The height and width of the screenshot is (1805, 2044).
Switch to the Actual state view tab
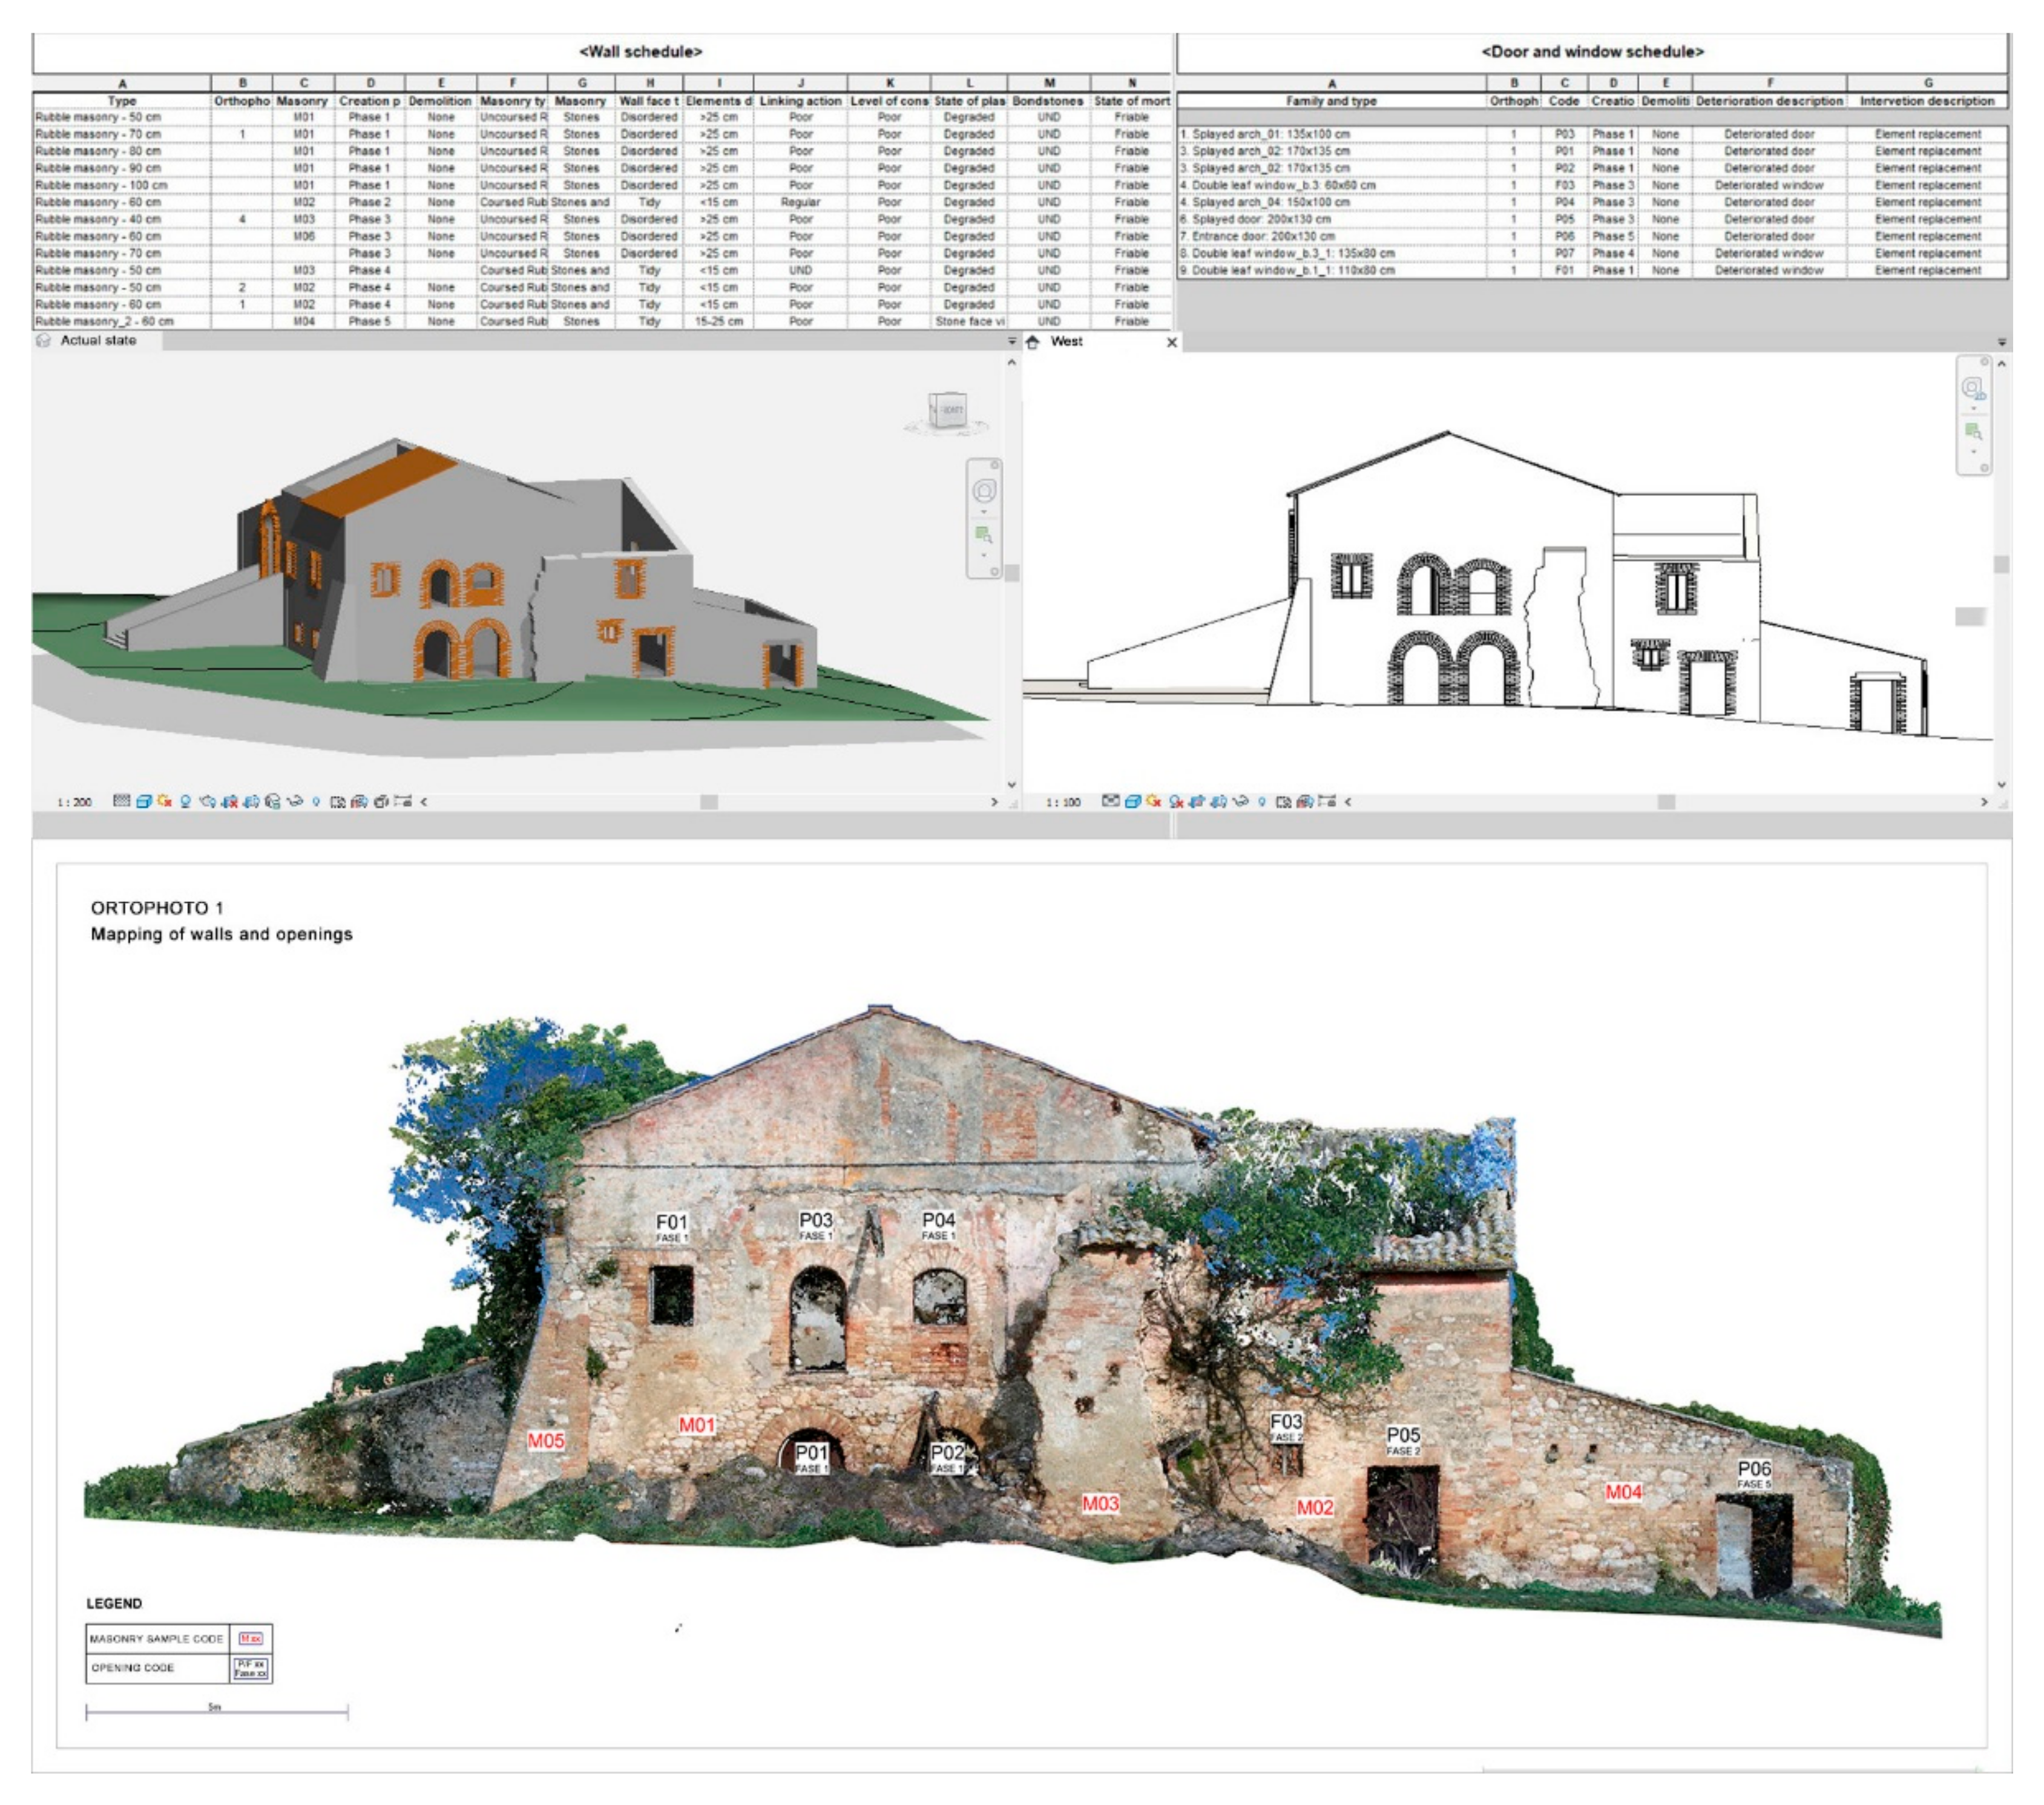point(98,341)
